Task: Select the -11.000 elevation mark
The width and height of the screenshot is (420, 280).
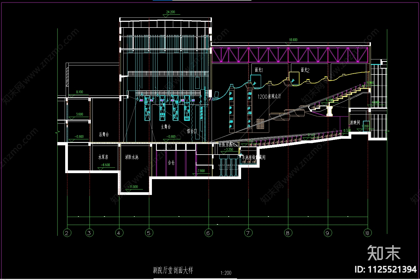Action: pyautogui.click(x=133, y=187)
